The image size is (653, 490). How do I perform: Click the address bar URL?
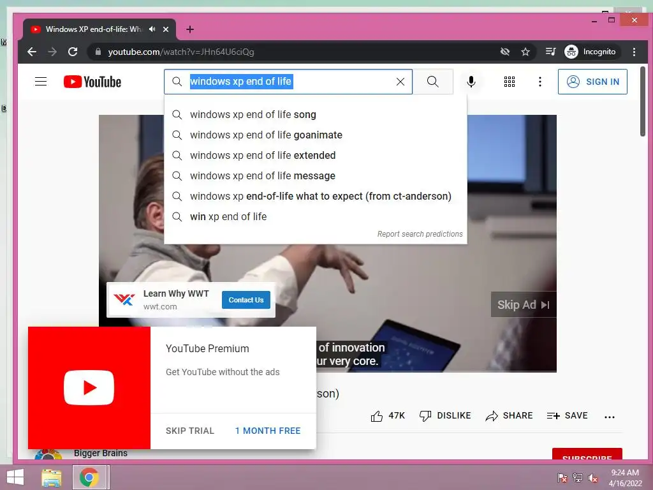(x=180, y=52)
